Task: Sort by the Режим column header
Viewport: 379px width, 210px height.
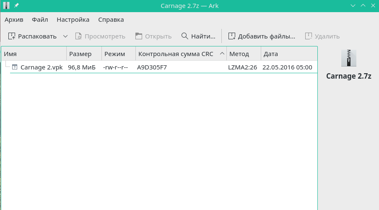Action: [119, 54]
